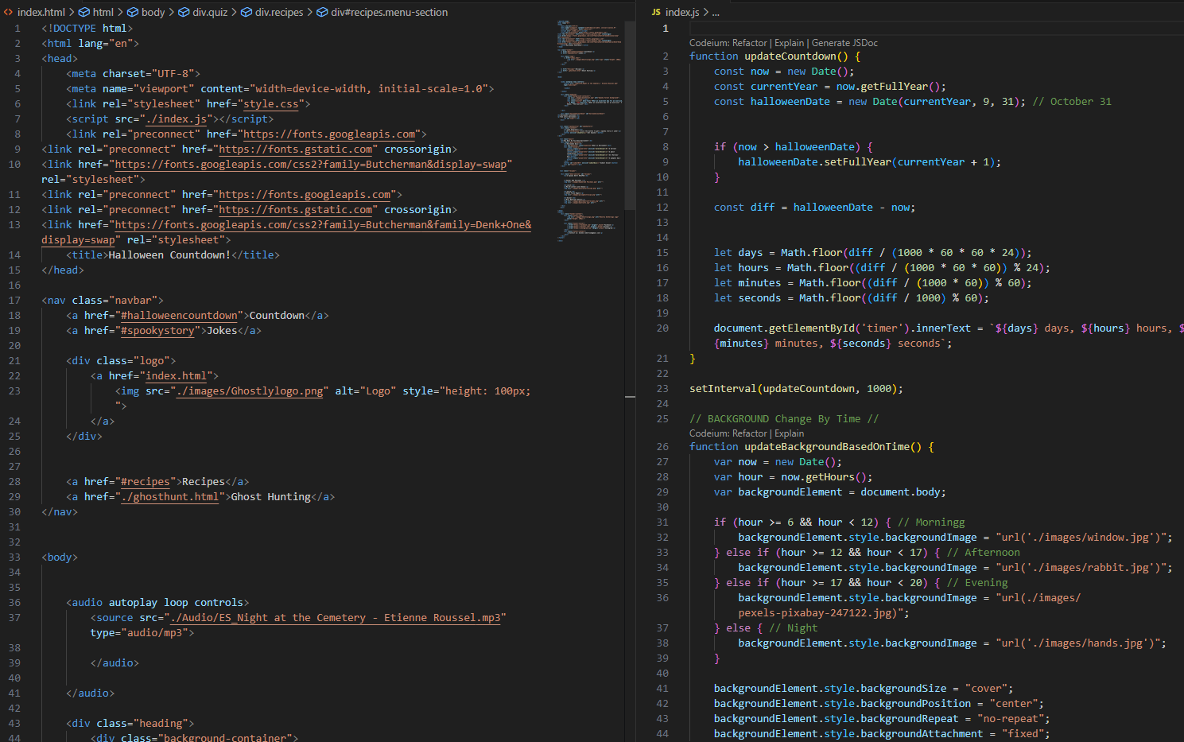Image resolution: width=1184 pixels, height=742 pixels.
Task: Click the '// BACKGROUND Change By Time //' comment
Action: (784, 419)
